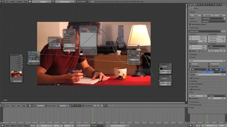Viewport: 227px width, 127px height.
Task: Open the PNG file format dropdown
Action: pos(198,69)
